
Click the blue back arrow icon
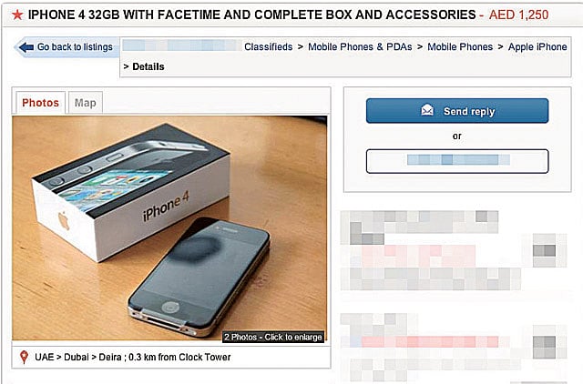coord(26,47)
